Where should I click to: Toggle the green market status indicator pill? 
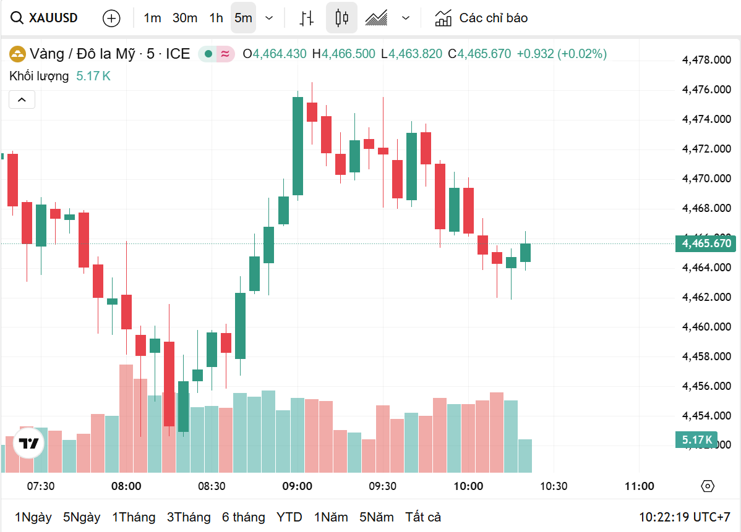(x=216, y=54)
